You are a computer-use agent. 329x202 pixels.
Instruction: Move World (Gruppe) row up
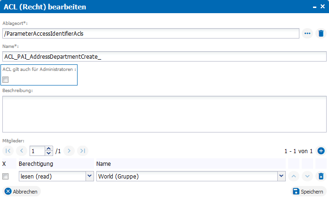click(294, 176)
